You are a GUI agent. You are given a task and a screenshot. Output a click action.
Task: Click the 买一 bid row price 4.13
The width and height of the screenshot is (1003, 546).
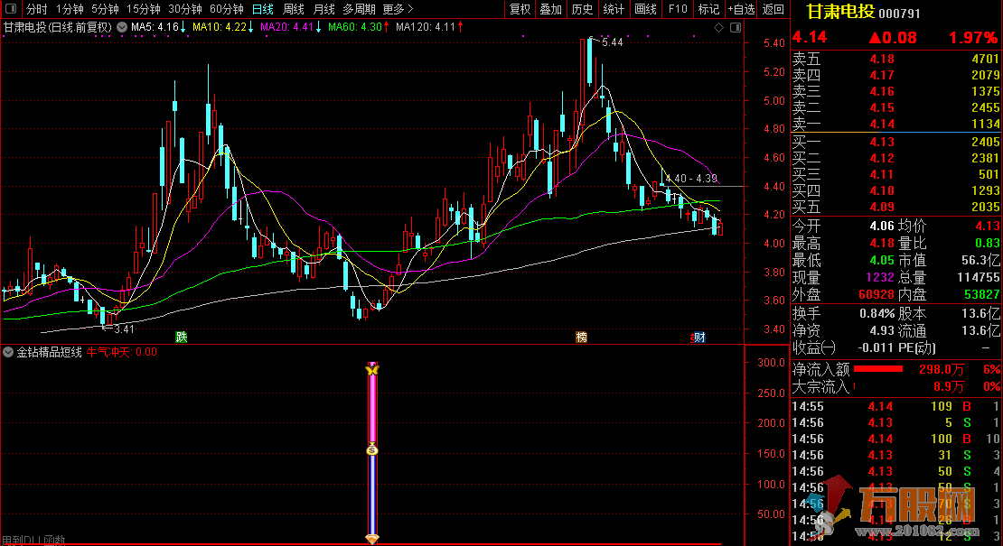click(881, 142)
